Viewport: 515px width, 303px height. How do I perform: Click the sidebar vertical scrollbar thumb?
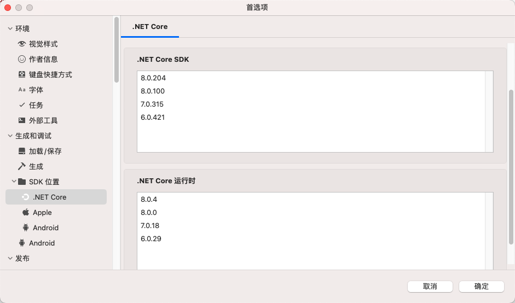coord(116,50)
